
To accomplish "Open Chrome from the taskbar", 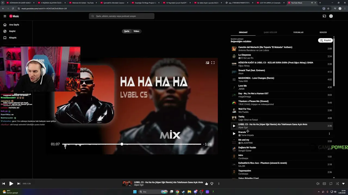I will point(177,192).
